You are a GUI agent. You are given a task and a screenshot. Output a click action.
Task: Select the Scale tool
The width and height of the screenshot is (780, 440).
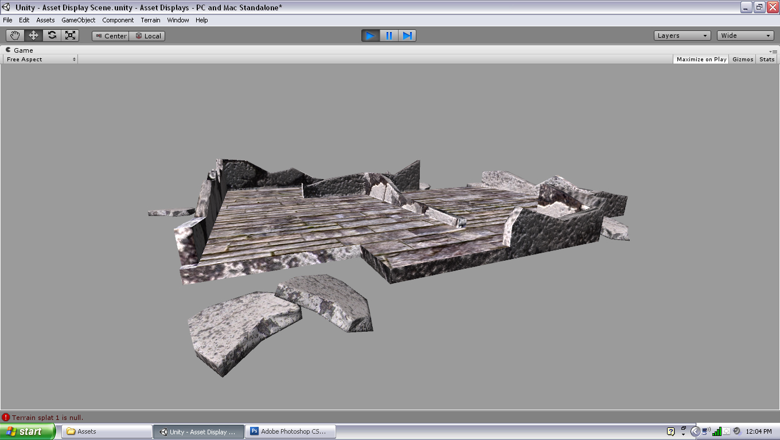tap(70, 35)
